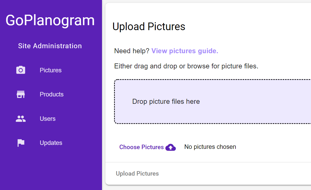
Task: Click the GoPlanogram logo title
Action: click(x=50, y=20)
